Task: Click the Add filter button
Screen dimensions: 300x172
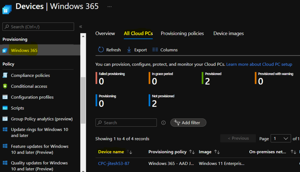Action: click(x=188, y=123)
